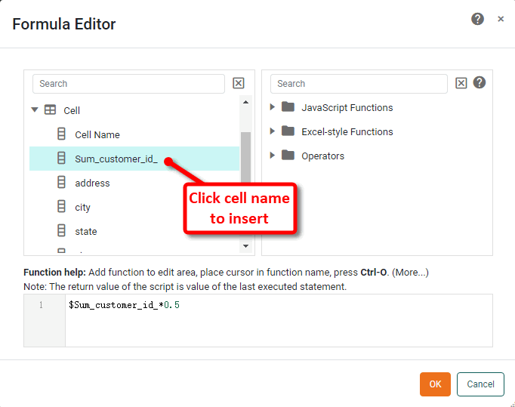Click the help question mark in dialog header
The image size is (515, 407).
pos(477,19)
